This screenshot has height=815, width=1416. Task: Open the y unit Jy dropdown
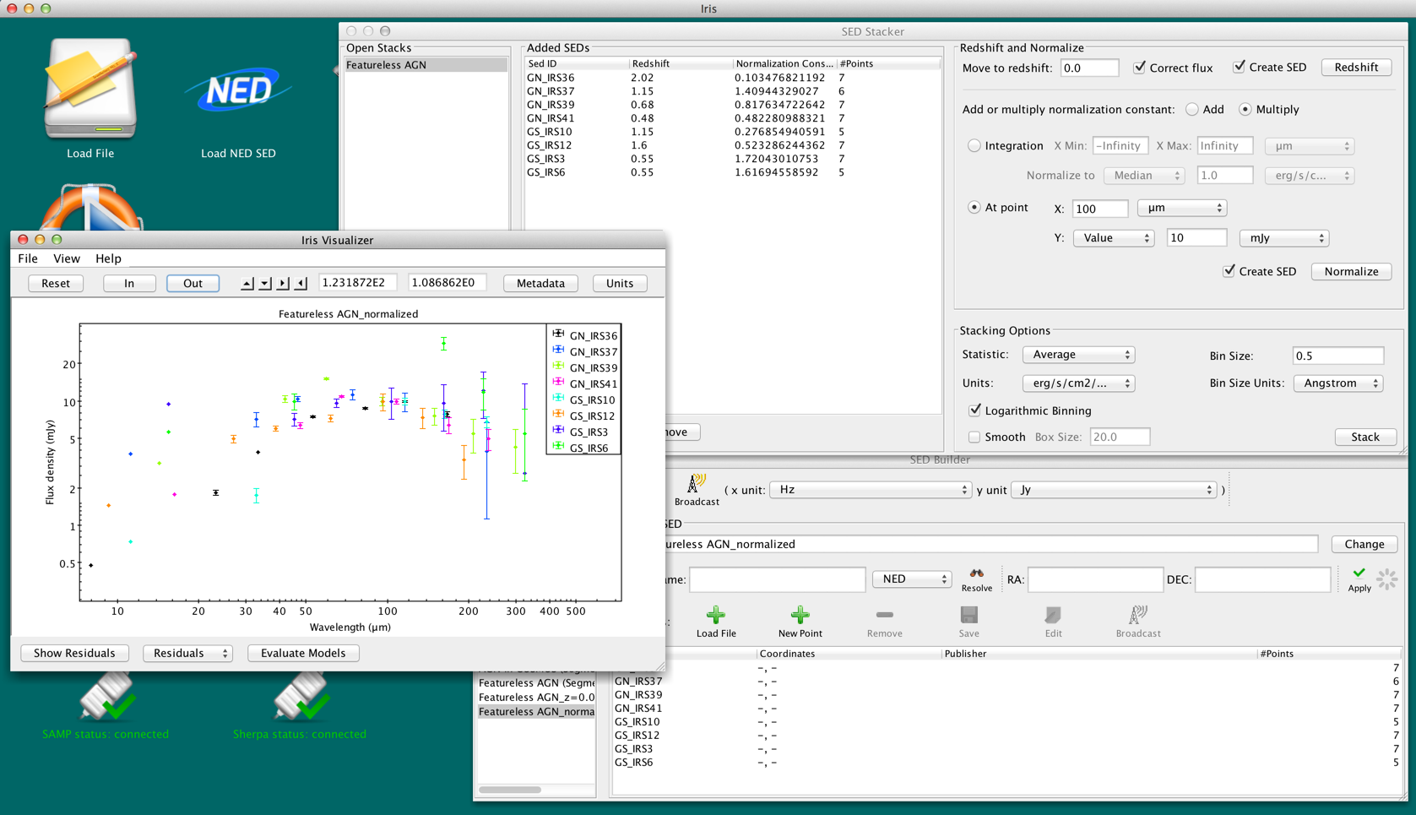pos(1115,490)
